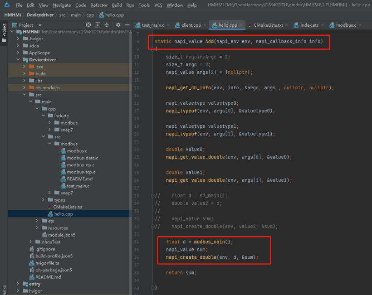Expand the ohosTest folder
This screenshot has height=295, width=372.
click(x=30, y=242)
